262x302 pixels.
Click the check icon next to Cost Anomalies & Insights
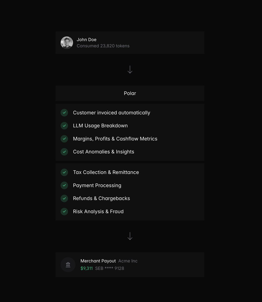tap(64, 152)
